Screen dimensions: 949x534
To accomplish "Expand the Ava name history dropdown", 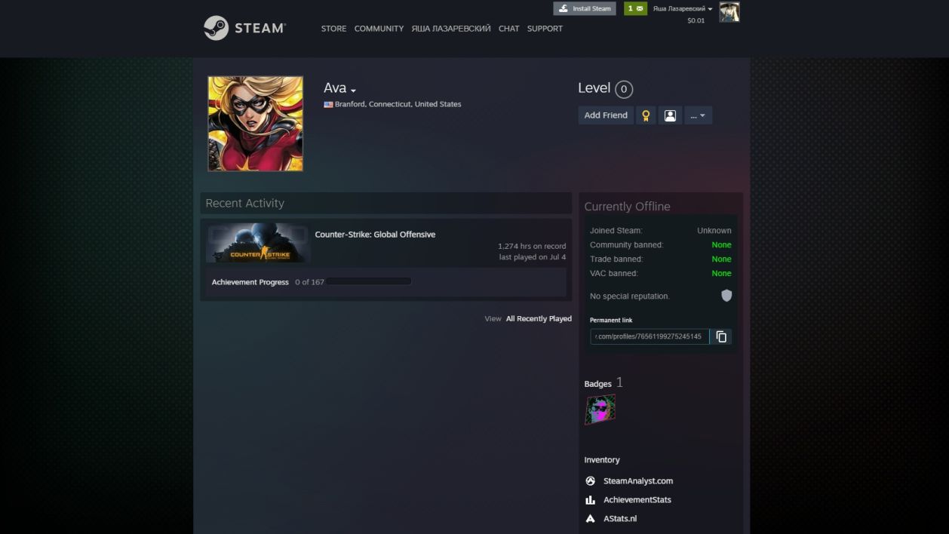I will click(x=353, y=91).
